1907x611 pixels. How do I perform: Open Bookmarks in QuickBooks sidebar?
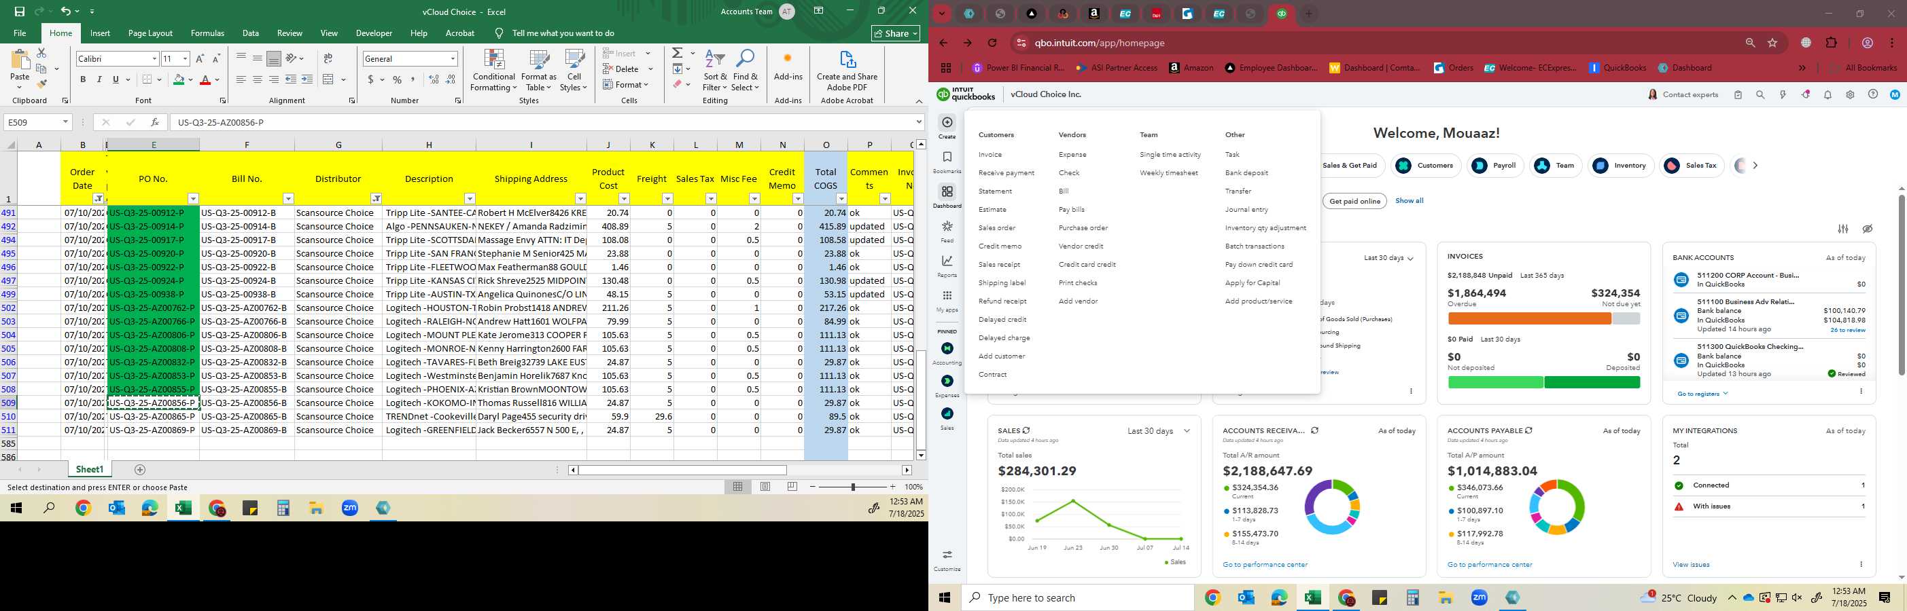coord(947,162)
